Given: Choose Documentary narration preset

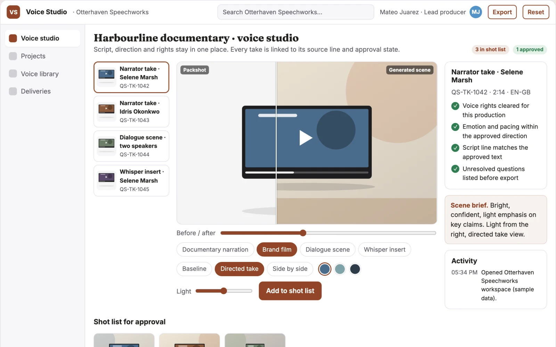Looking at the screenshot, I should click(215, 249).
